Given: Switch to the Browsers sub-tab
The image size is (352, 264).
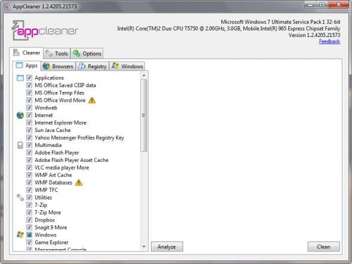Looking at the screenshot, I should pyautogui.click(x=58, y=66).
